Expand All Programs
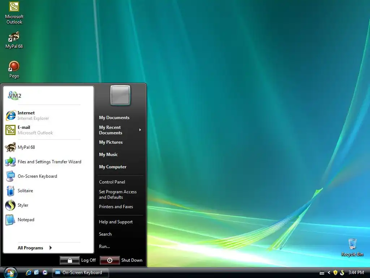The height and width of the screenshot is (278, 370). tap(35, 248)
